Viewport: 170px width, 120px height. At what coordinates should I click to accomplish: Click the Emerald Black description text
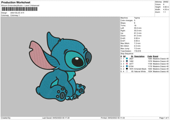140,69
